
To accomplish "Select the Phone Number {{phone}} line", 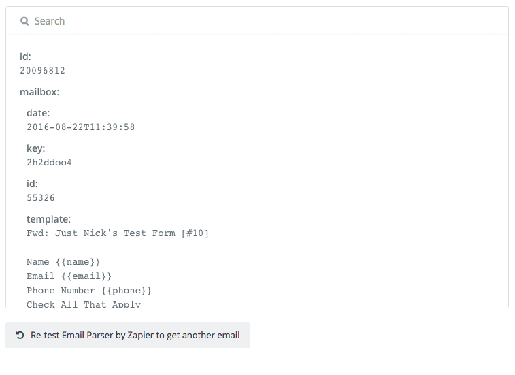I will coord(89,291).
